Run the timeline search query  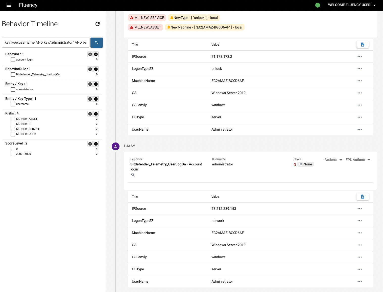tap(97, 43)
